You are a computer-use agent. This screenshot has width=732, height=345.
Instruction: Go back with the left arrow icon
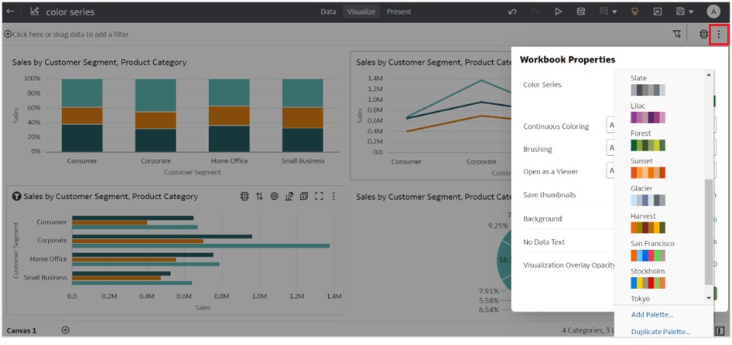coord(10,12)
